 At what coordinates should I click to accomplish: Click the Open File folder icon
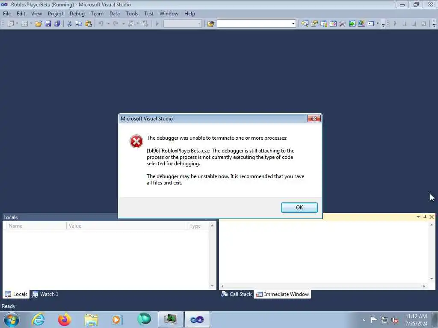pyautogui.click(x=38, y=24)
